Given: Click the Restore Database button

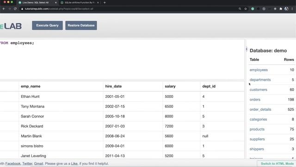Looking at the screenshot, I should [81, 26].
